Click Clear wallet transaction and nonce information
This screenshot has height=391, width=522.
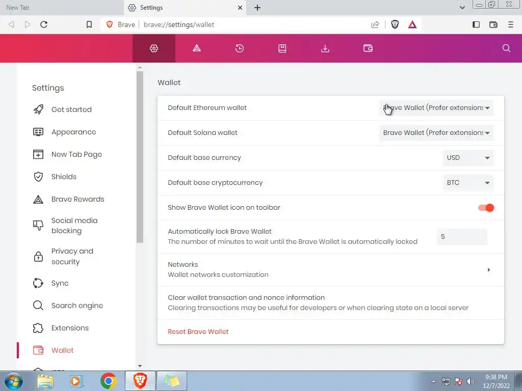click(330, 303)
